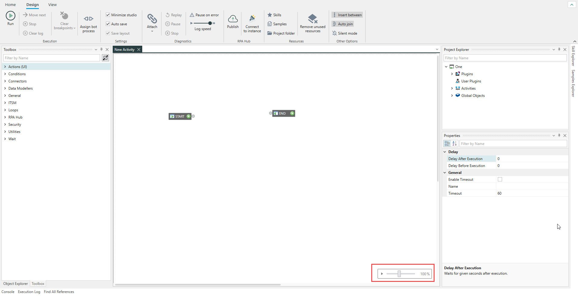The width and height of the screenshot is (578, 296).
Task: Switch to View ribbon tab
Action: 52,5
